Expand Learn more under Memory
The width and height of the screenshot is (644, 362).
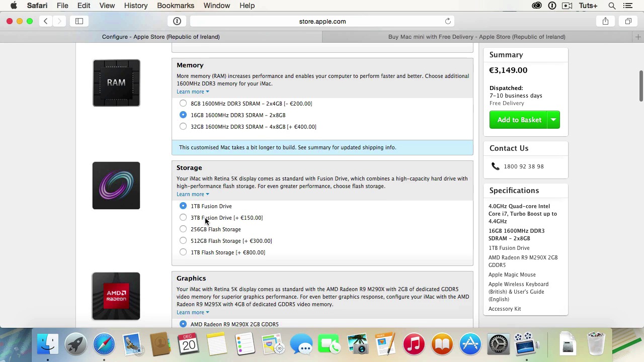193,92
